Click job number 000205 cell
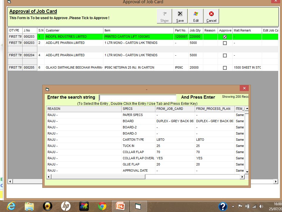Viewport: 282px width, 212px height. 30,68
